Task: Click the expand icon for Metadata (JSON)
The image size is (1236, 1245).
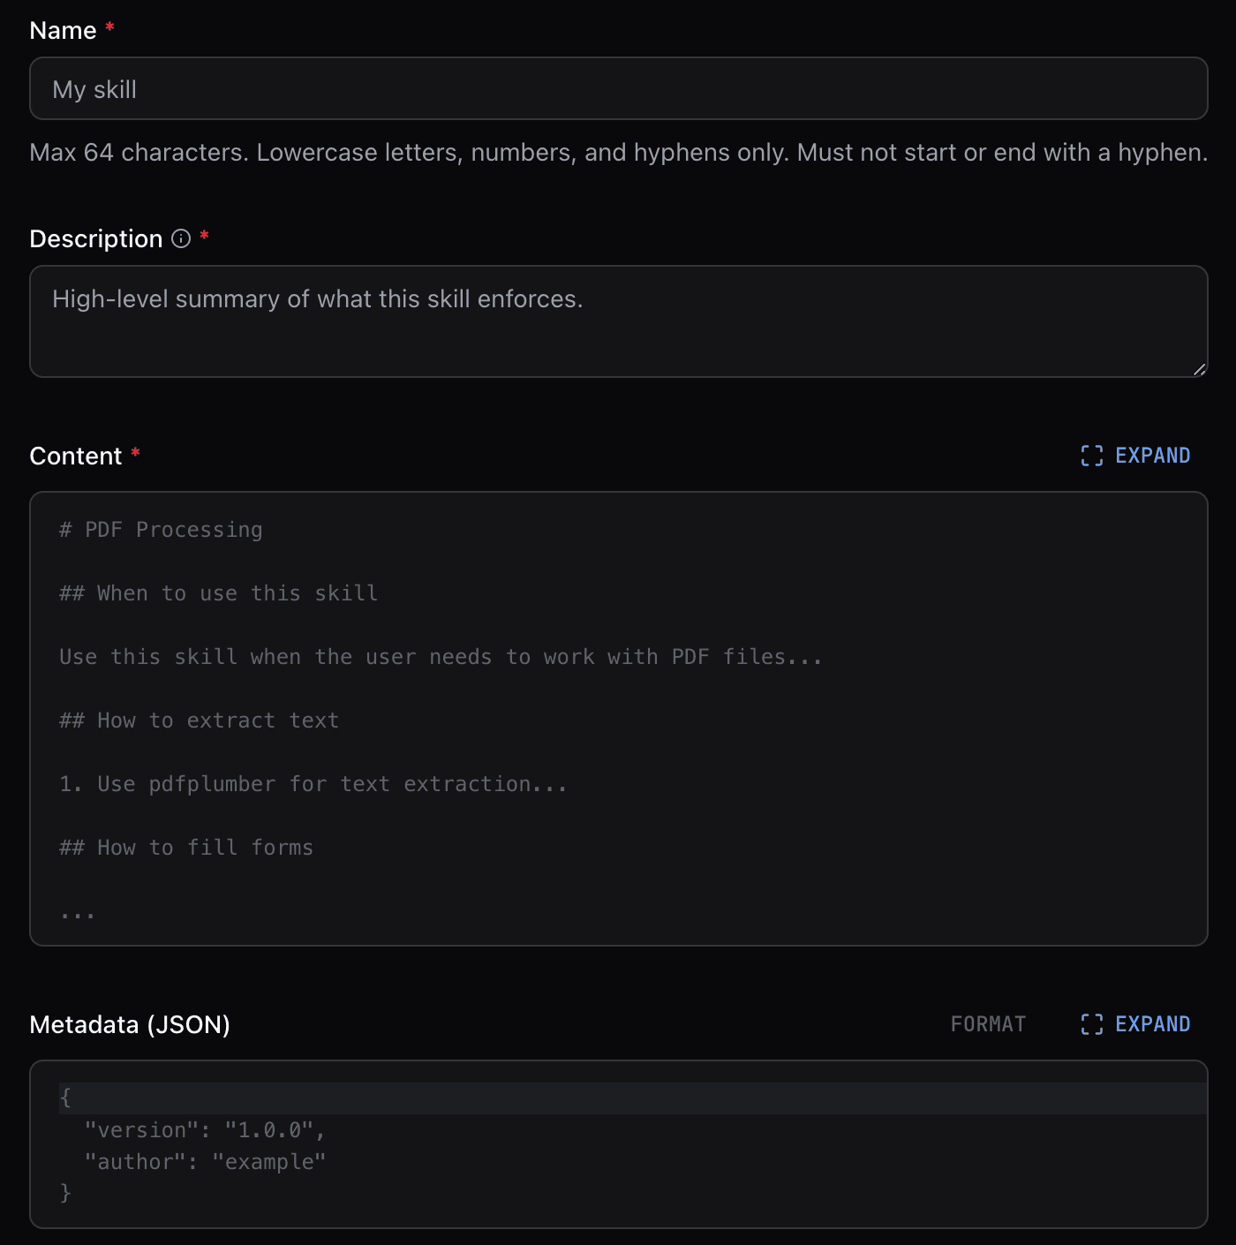Action: click(1092, 1024)
